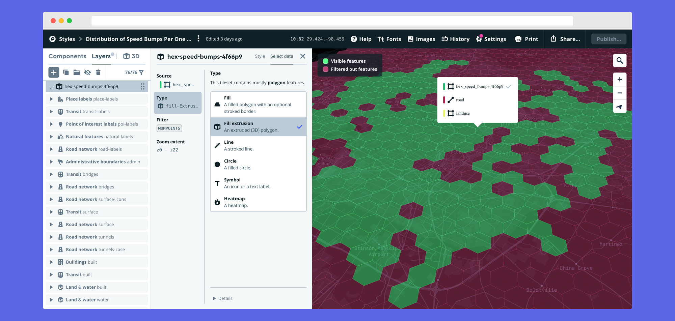This screenshot has width=675, height=321.
Task: Zoom in on the map
Action: pos(620,80)
